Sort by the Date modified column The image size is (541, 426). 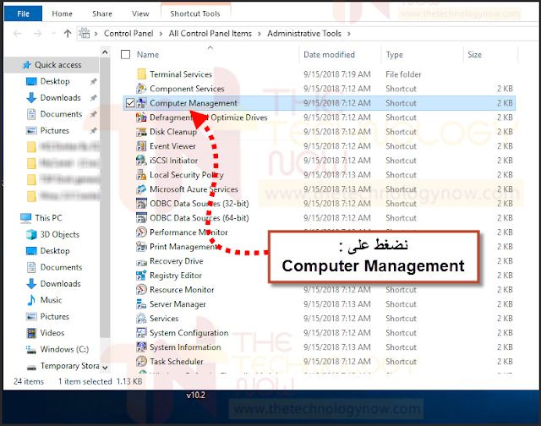point(329,54)
